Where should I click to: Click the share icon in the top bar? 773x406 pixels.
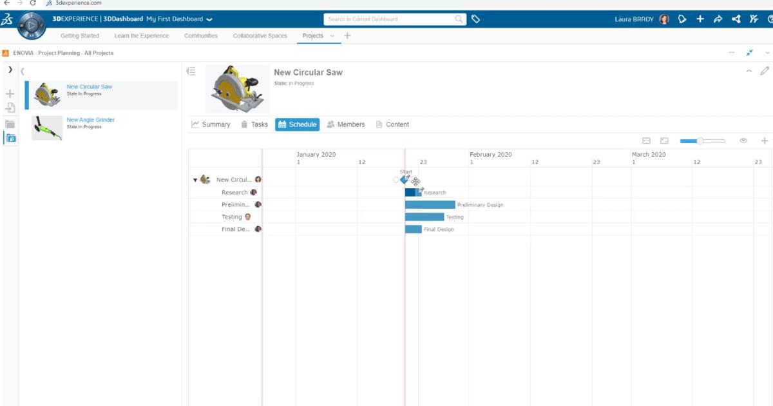tap(718, 19)
